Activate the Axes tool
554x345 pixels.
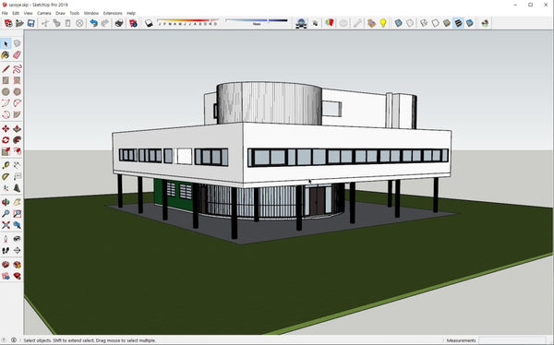point(6,188)
